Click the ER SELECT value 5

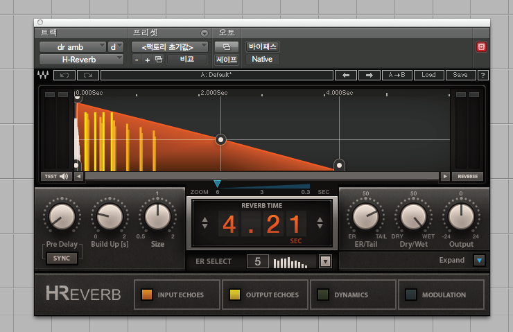pyautogui.click(x=258, y=261)
